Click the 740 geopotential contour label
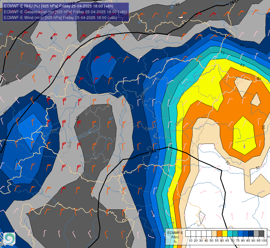 click(x=153, y=151)
